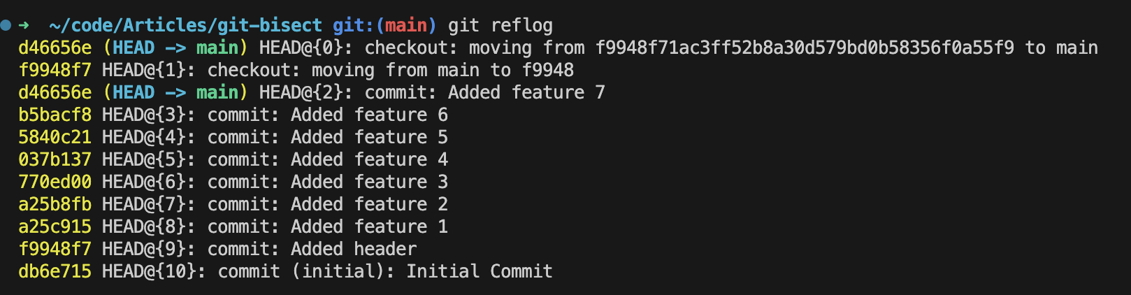Click commit hash 5840c21
Screen dimensions: 1131x295
(55, 137)
